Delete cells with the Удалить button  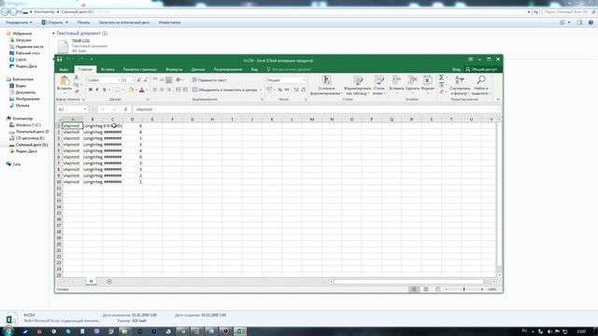click(x=412, y=85)
